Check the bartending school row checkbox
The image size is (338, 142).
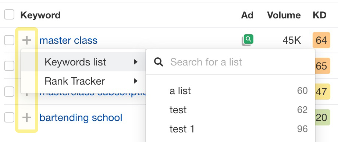click(9, 117)
